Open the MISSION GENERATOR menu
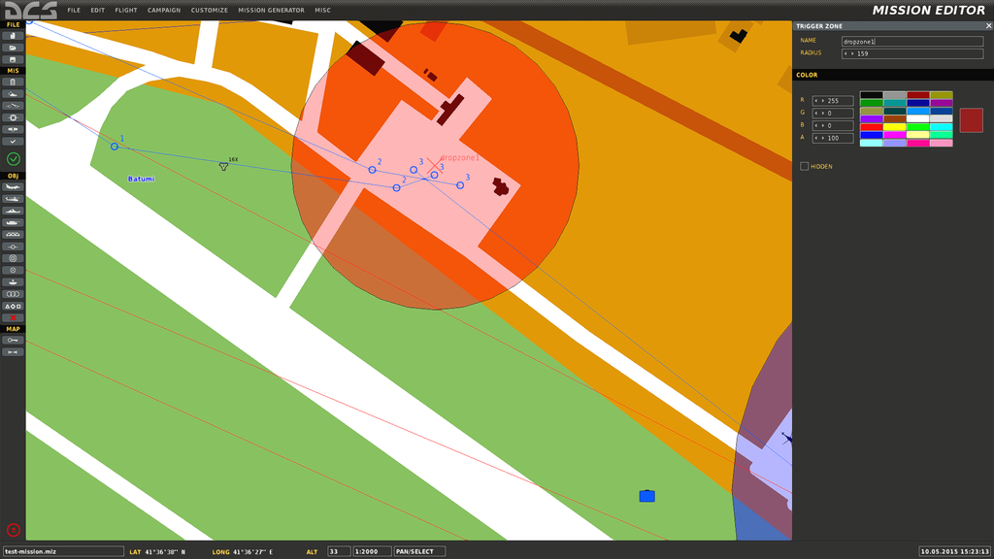This screenshot has width=994, height=559. point(272,10)
